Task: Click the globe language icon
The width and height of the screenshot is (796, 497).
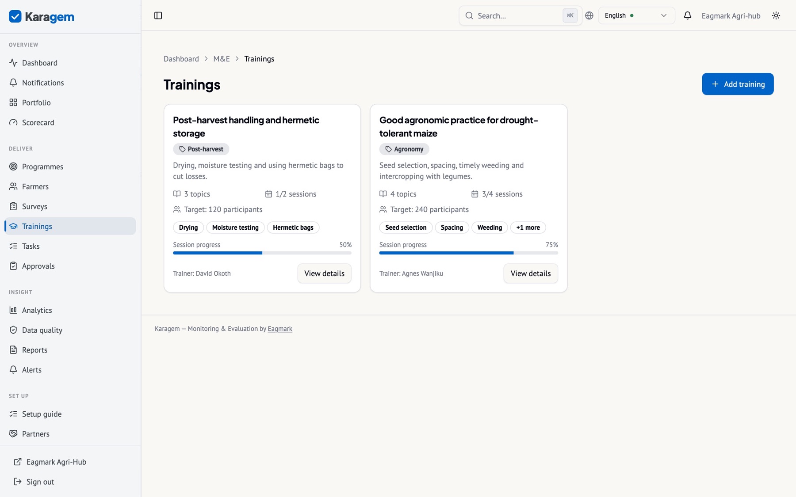Action: [589, 15]
